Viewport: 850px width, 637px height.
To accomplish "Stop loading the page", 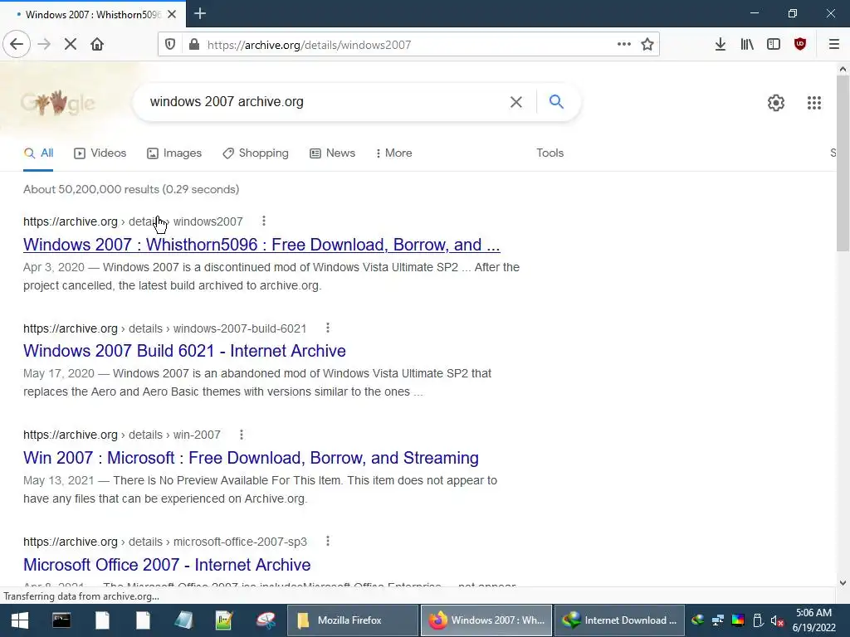I will 70,45.
